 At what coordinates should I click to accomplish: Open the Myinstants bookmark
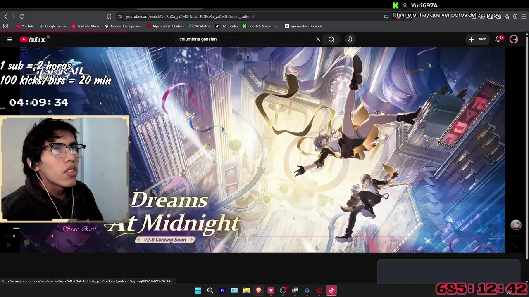(166, 26)
